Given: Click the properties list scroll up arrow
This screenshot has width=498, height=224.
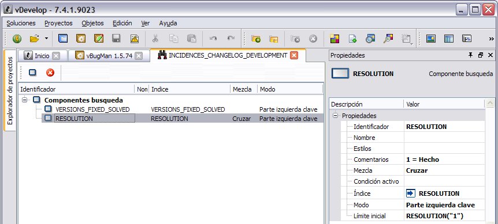Looking at the screenshot, I should [490, 104].
